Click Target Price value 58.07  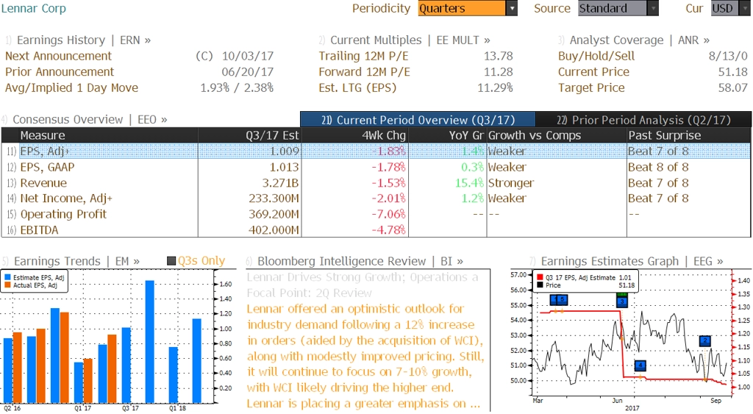pyautogui.click(x=733, y=88)
